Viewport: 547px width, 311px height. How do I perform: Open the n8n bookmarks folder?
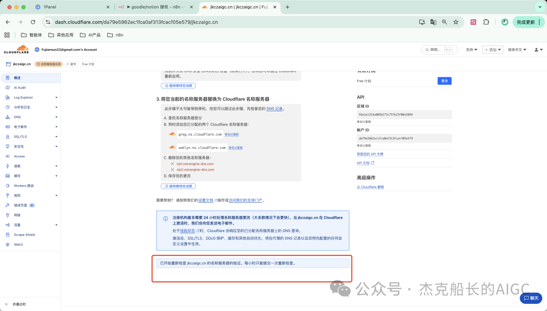115,35
